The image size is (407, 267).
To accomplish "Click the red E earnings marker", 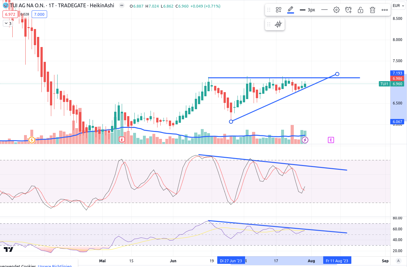I will (x=122, y=139).
